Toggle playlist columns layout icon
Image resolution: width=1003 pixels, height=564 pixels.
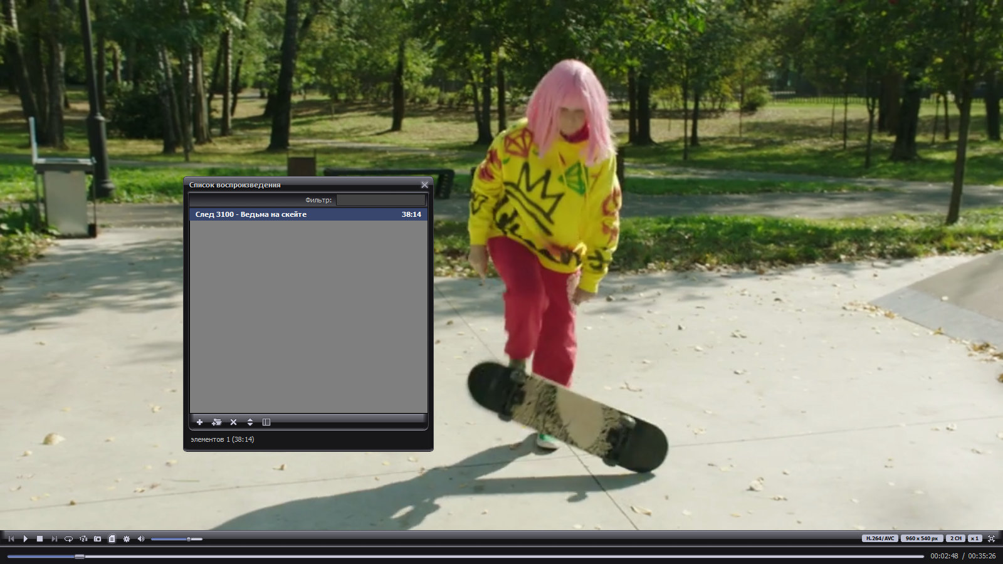(x=266, y=422)
